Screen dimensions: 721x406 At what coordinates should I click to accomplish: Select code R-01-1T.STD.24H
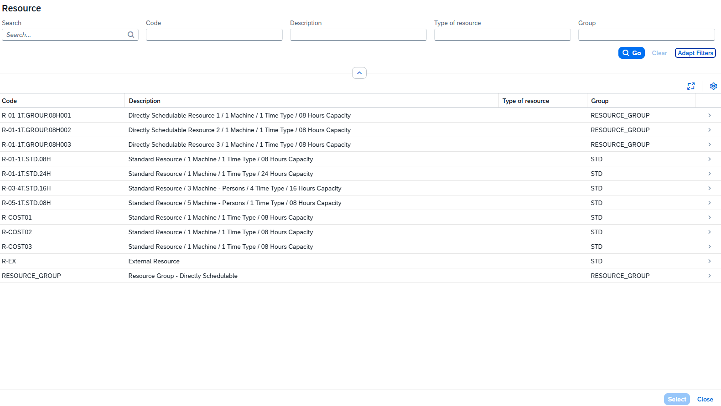click(26, 174)
